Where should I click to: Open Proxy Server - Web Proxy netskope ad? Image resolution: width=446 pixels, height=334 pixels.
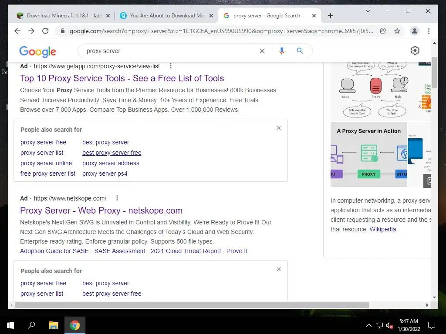click(101, 210)
